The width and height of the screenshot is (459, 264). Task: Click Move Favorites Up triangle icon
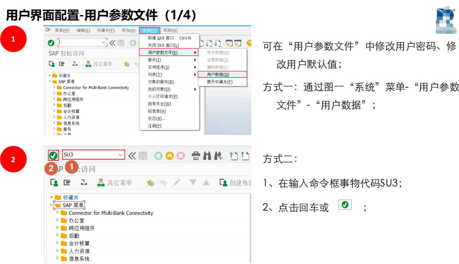click(x=206, y=183)
